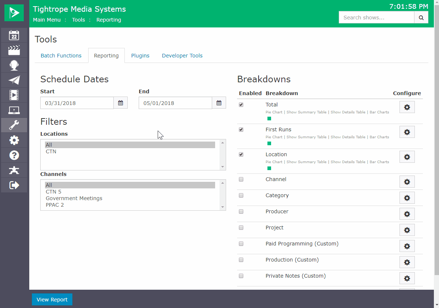Select CTN 5 channel
This screenshot has width=439, height=308.
point(130,192)
